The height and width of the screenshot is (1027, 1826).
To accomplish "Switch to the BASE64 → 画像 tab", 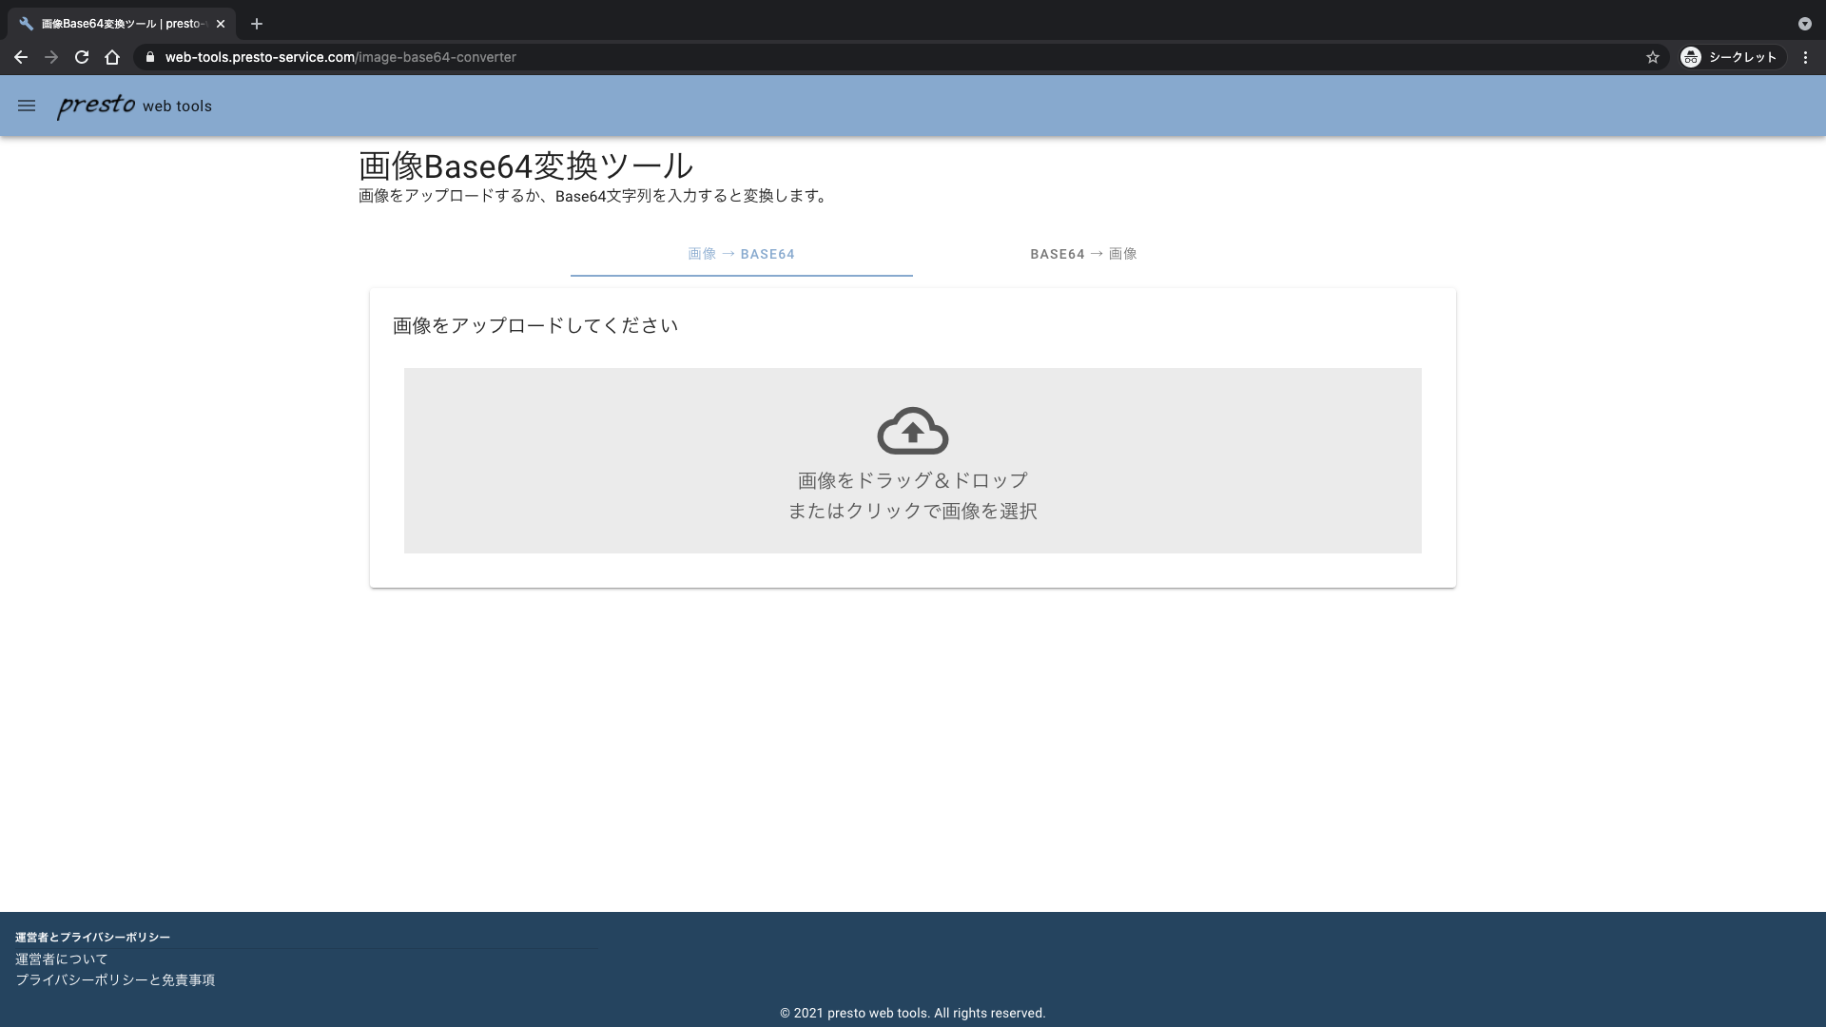I will tap(1083, 254).
